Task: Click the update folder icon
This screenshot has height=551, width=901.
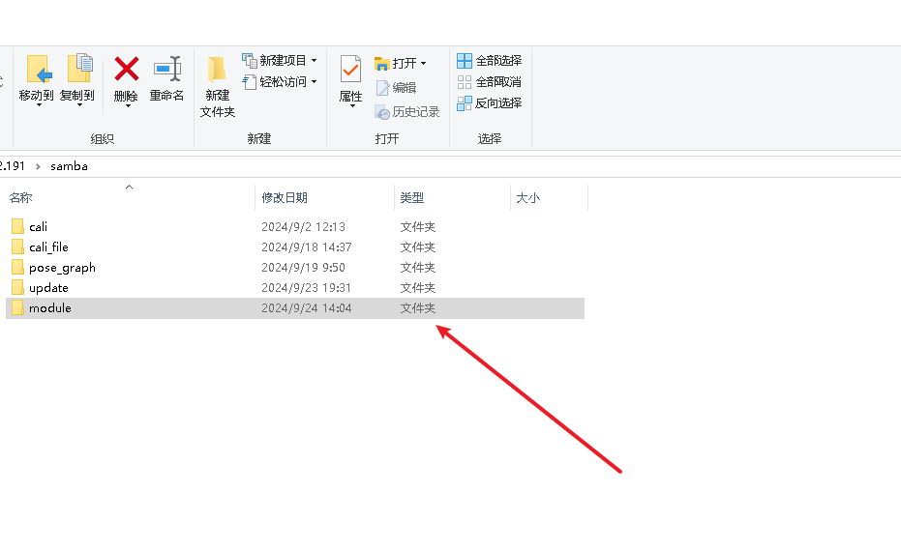Action: pyautogui.click(x=17, y=287)
